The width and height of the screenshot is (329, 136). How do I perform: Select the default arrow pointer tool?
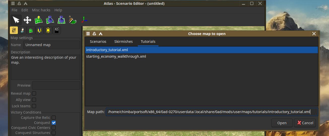(16, 20)
